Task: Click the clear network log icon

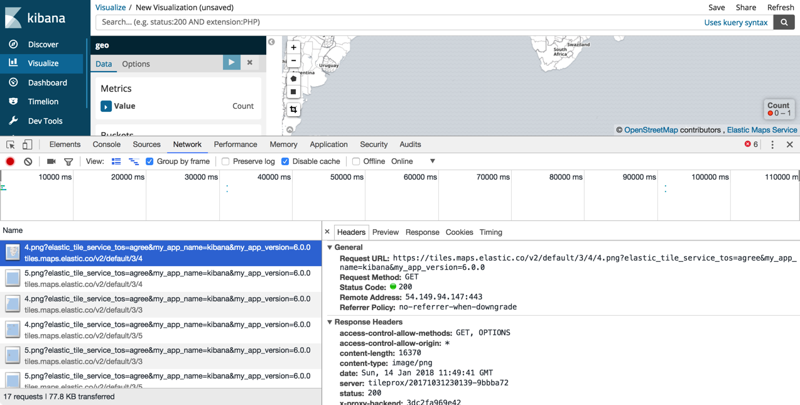Action: pyautogui.click(x=28, y=161)
